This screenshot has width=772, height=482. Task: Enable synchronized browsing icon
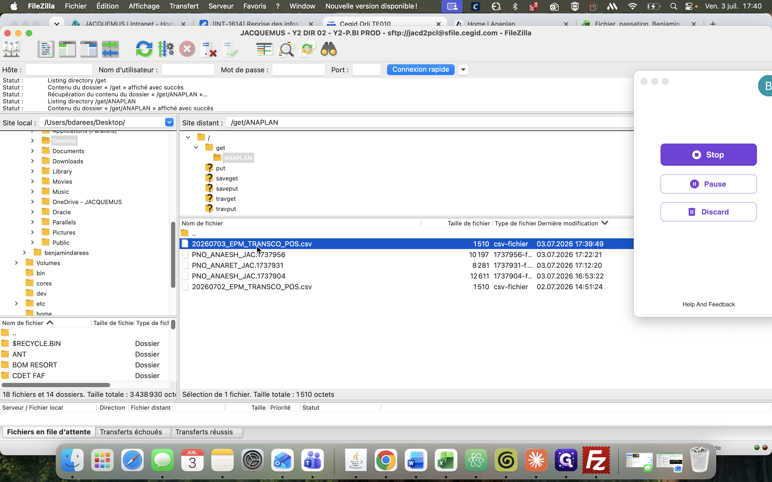307,50
